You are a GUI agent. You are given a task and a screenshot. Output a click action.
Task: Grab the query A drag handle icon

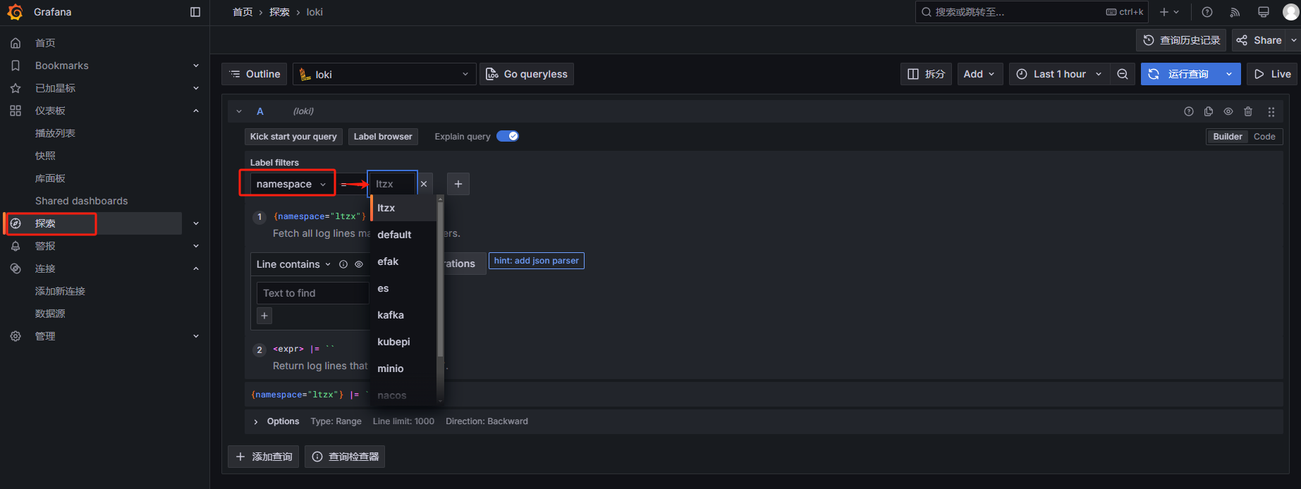[x=1271, y=111]
